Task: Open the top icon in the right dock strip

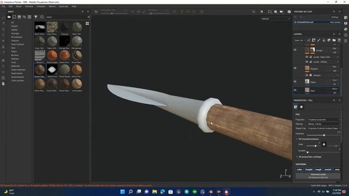Action: click(346, 17)
